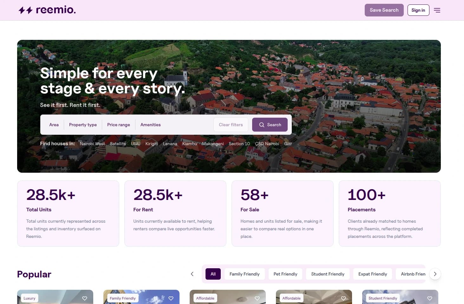Image resolution: width=464 pixels, height=304 pixels.
Task: Switch to the Student Friendly tab
Action: click(328, 274)
